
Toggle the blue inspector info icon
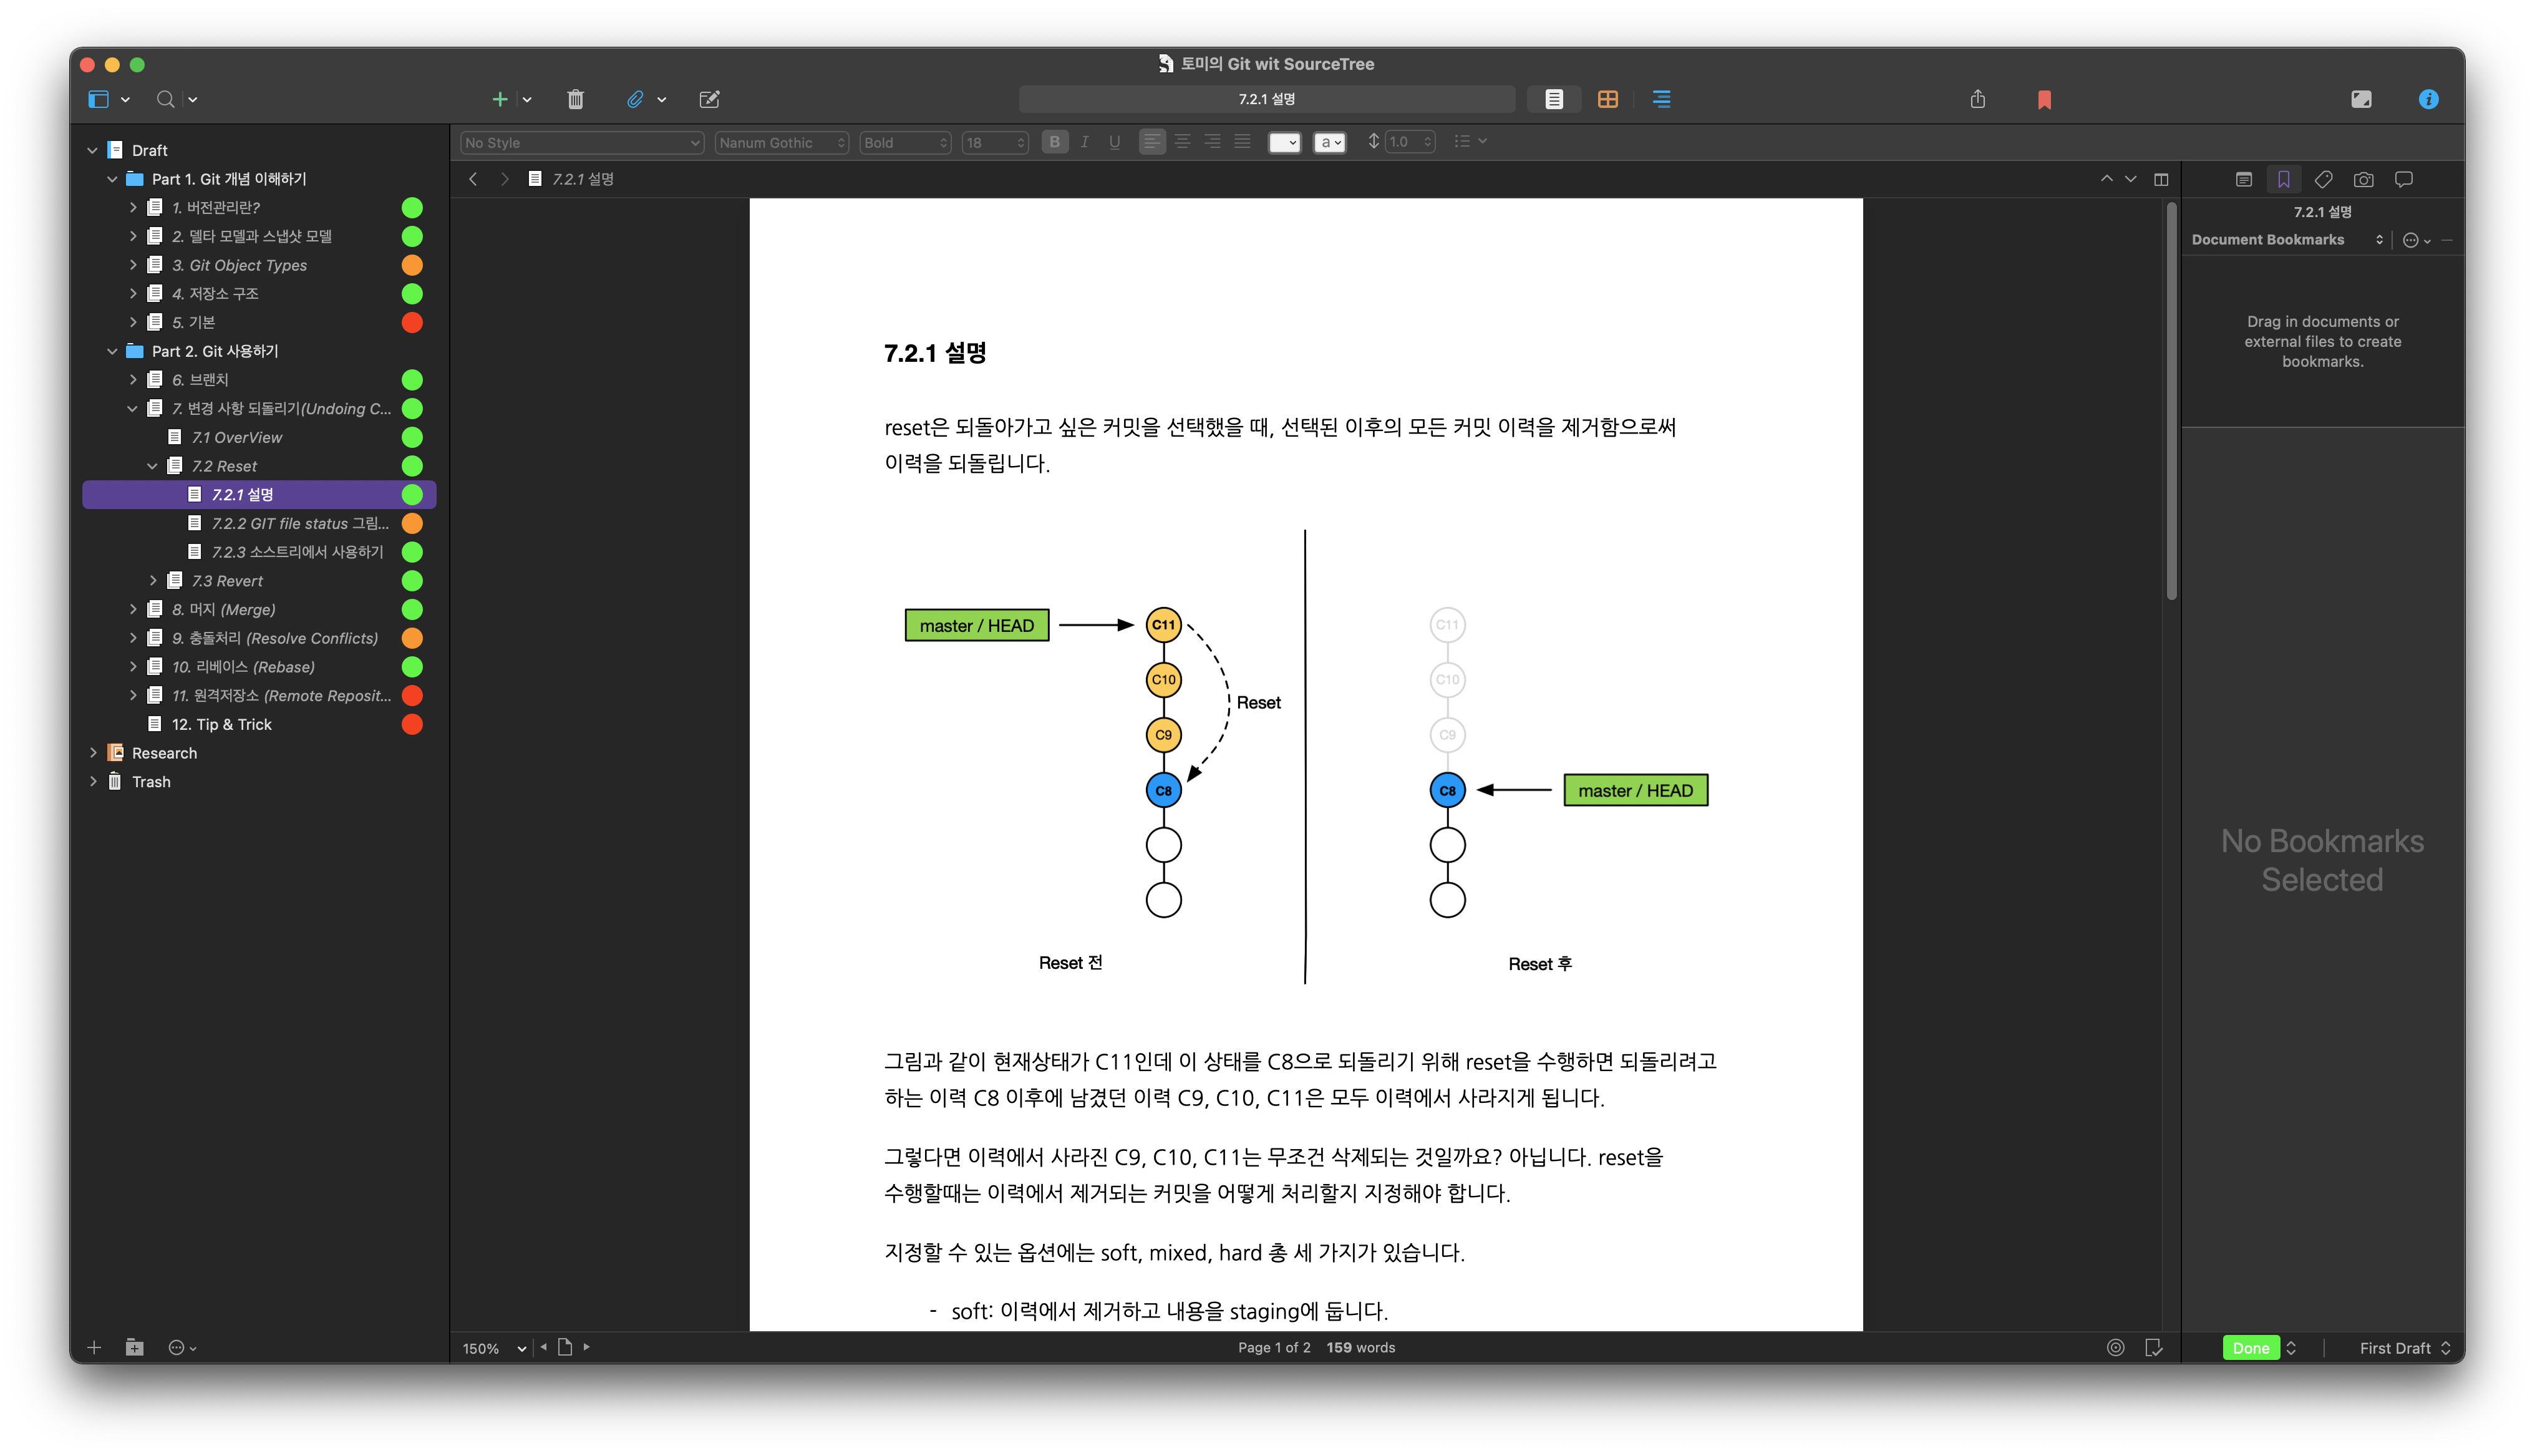2428,99
